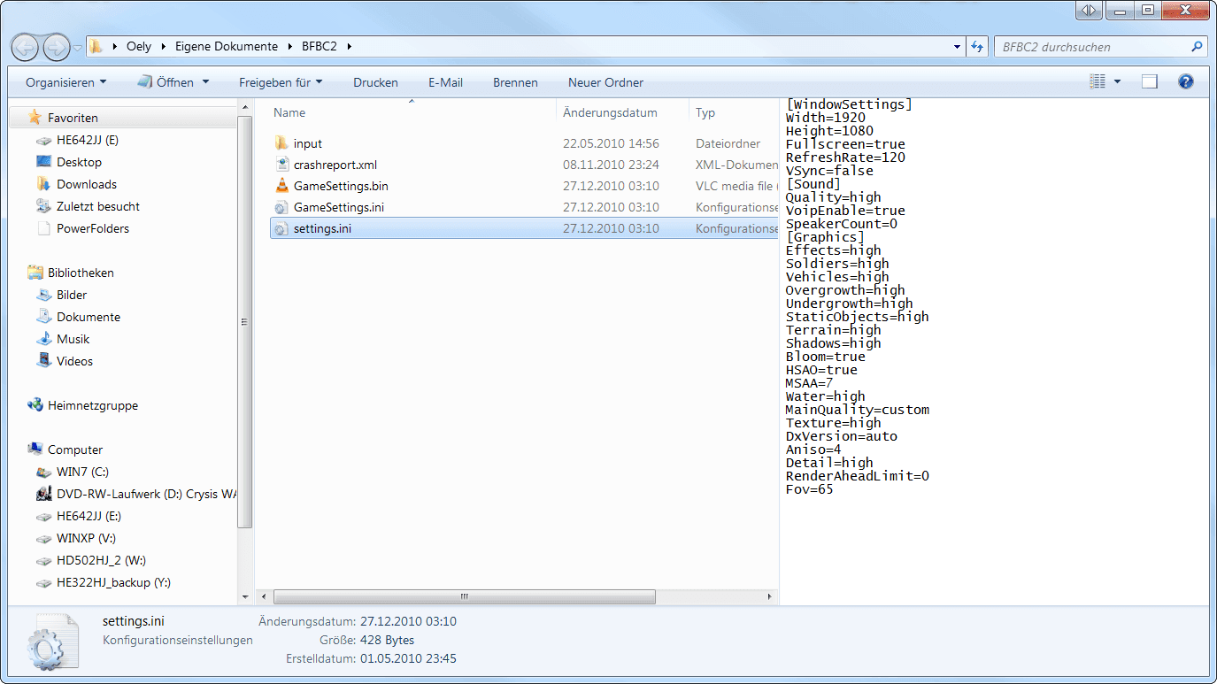Click Erstelldatum value 01.05.2010 23:45
Viewport: 1217px width, 684px height.
click(408, 658)
